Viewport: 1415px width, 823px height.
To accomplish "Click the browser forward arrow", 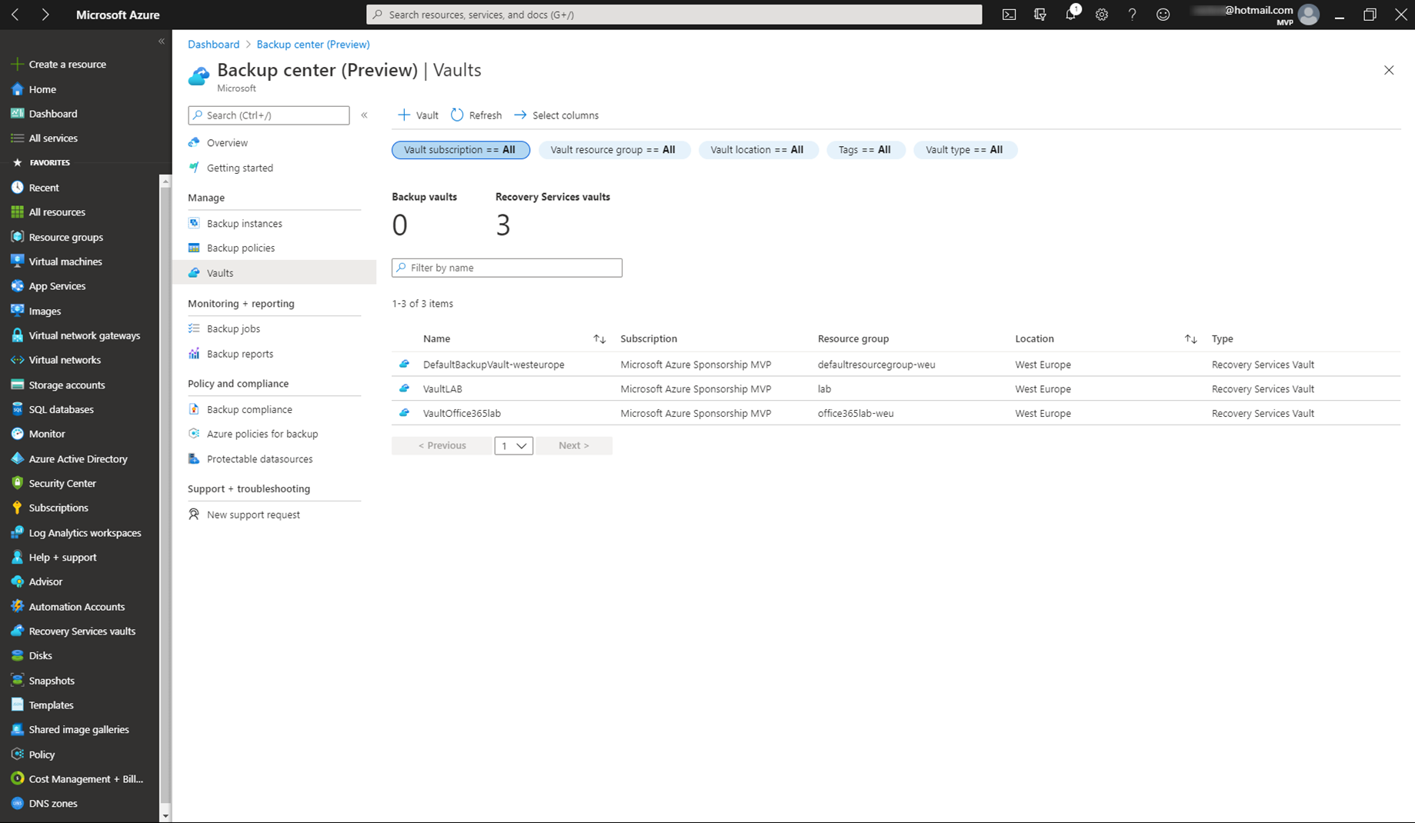I will [x=45, y=15].
